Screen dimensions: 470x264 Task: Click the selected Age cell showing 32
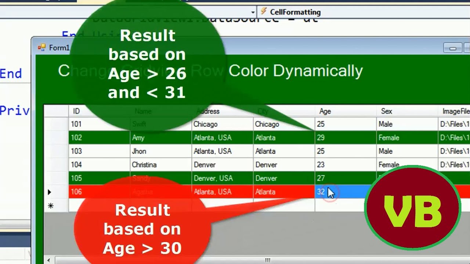(346, 192)
